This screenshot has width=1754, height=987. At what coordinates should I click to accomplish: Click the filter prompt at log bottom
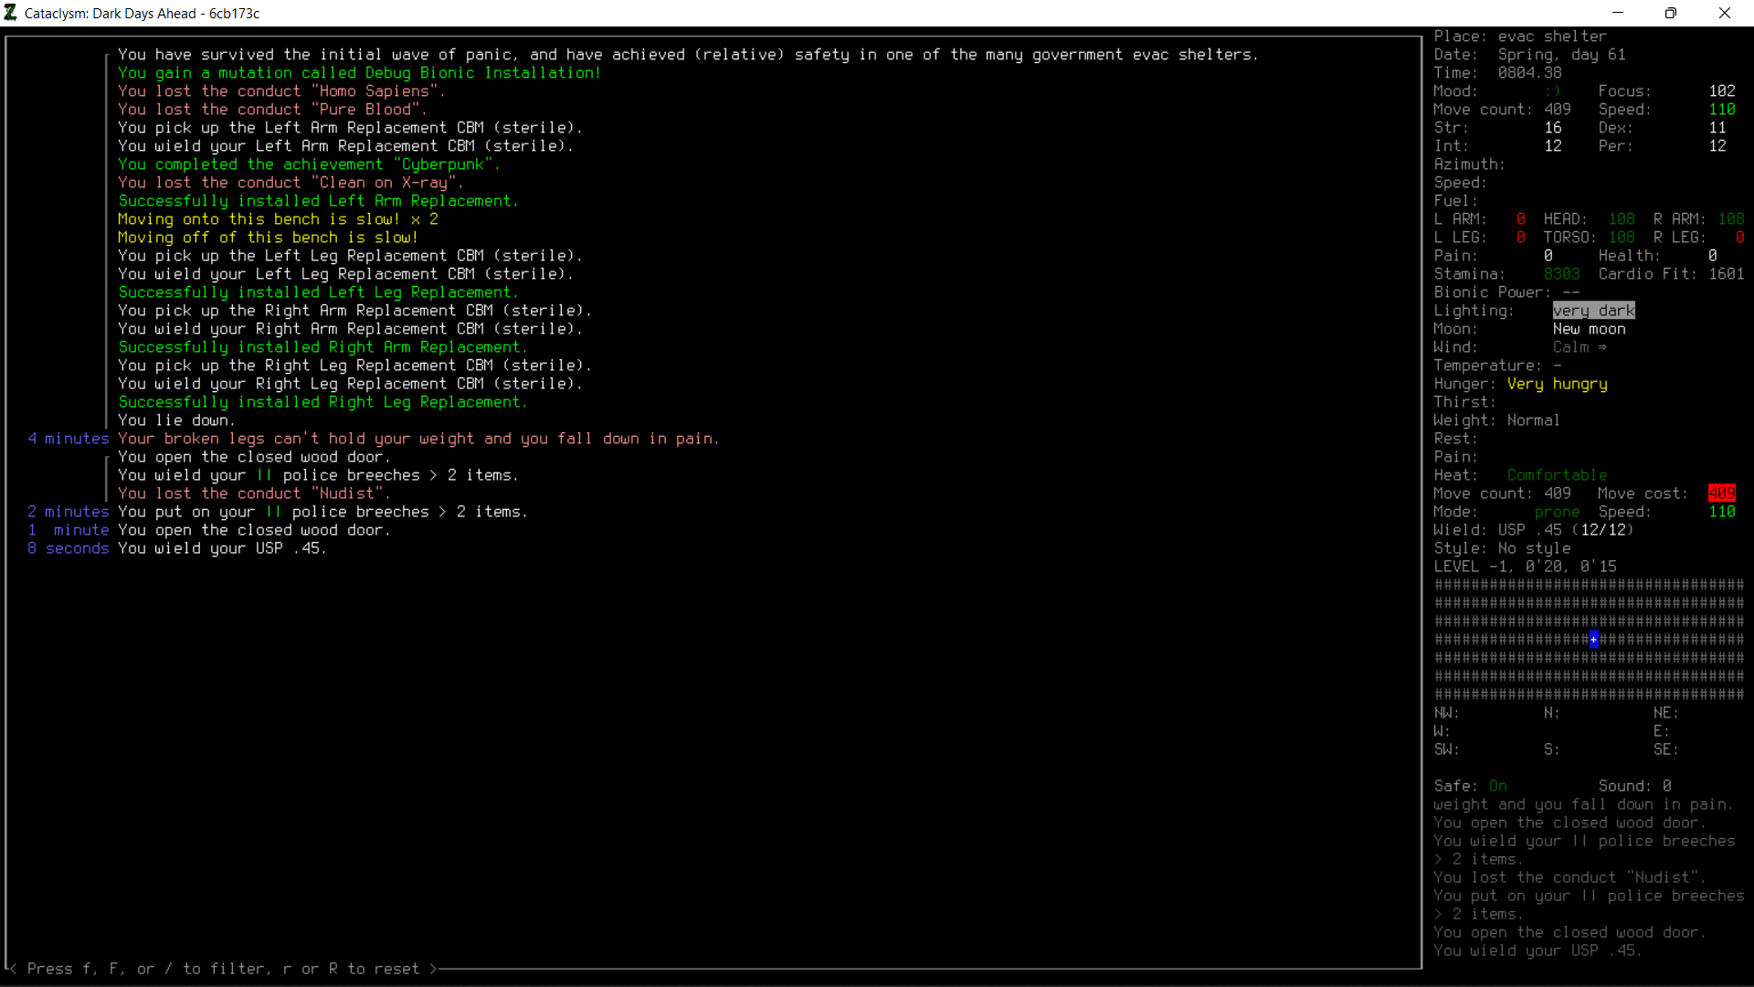[x=223, y=969]
